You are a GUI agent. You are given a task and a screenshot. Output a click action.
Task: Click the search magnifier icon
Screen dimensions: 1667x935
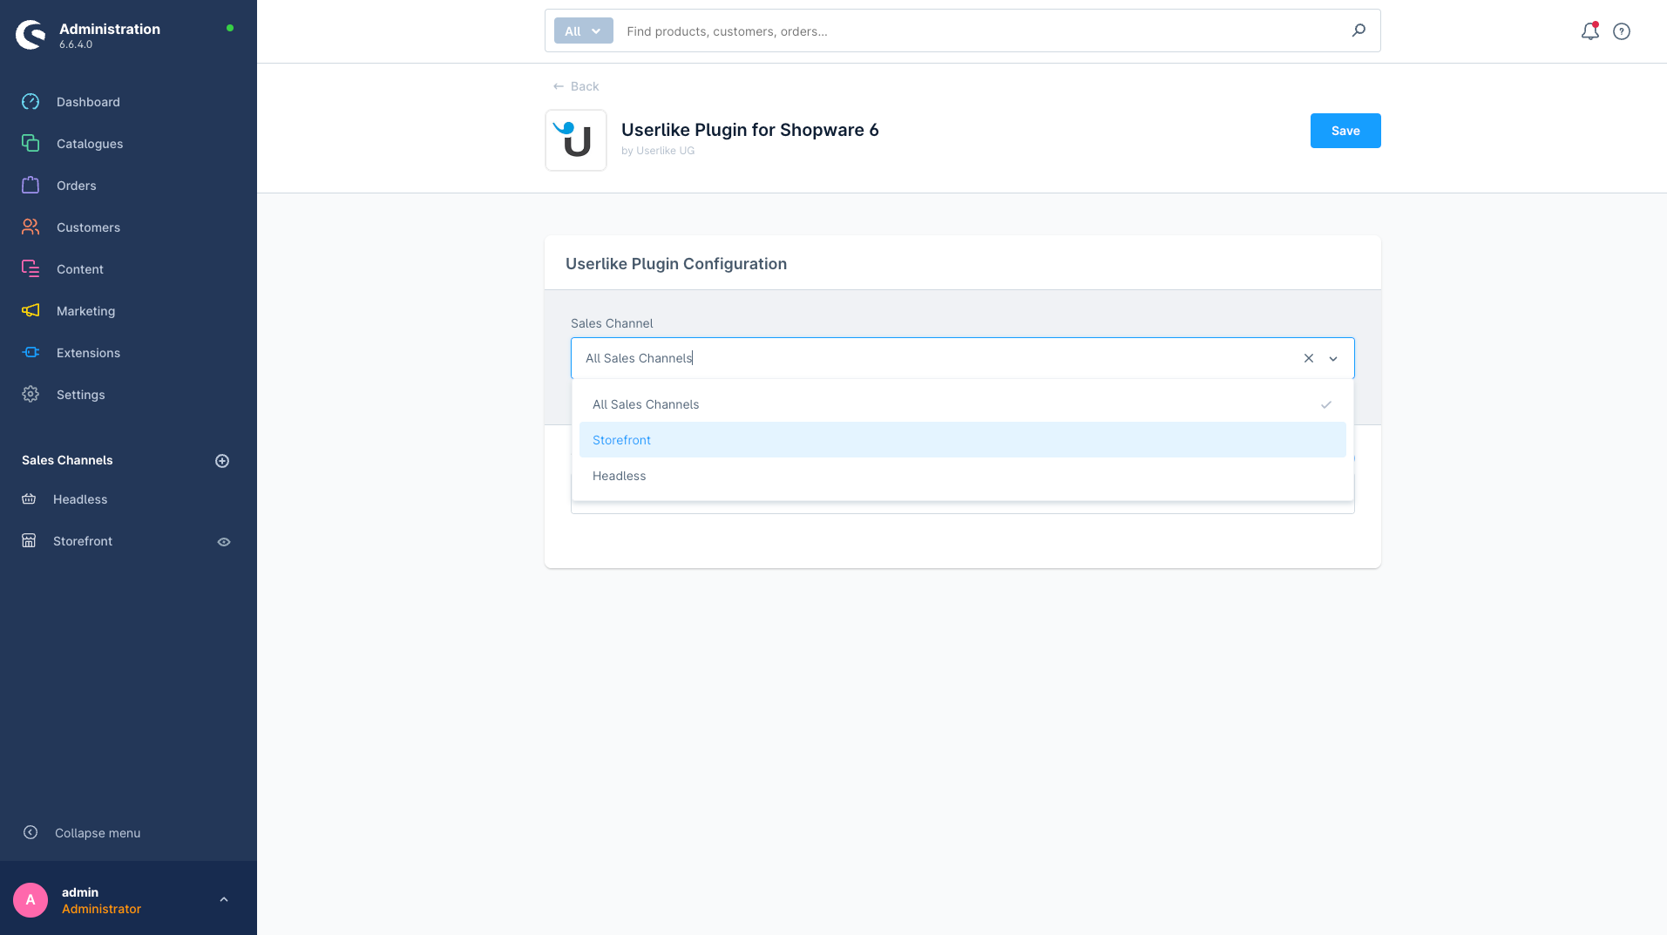point(1359,30)
